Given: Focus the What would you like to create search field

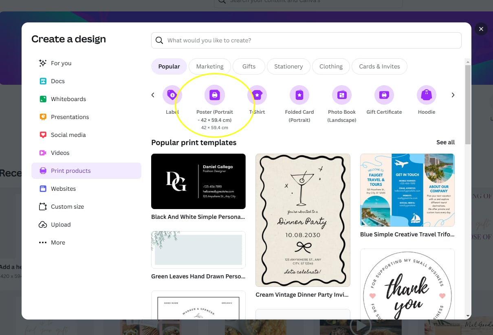Looking at the screenshot, I should (x=306, y=40).
